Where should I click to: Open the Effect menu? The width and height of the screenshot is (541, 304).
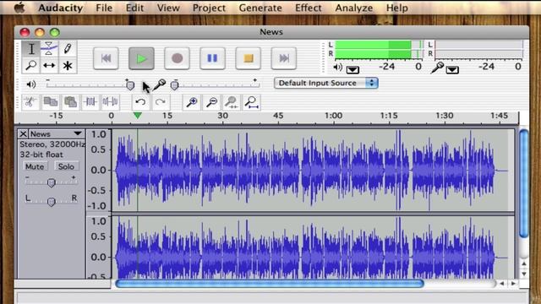308,8
